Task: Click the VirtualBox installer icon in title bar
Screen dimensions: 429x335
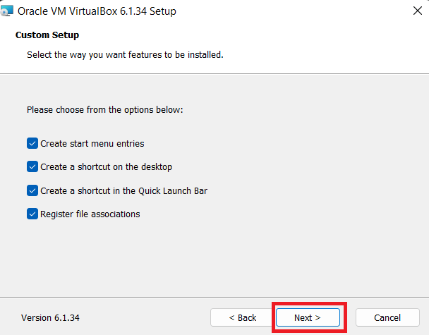Action: 7,11
